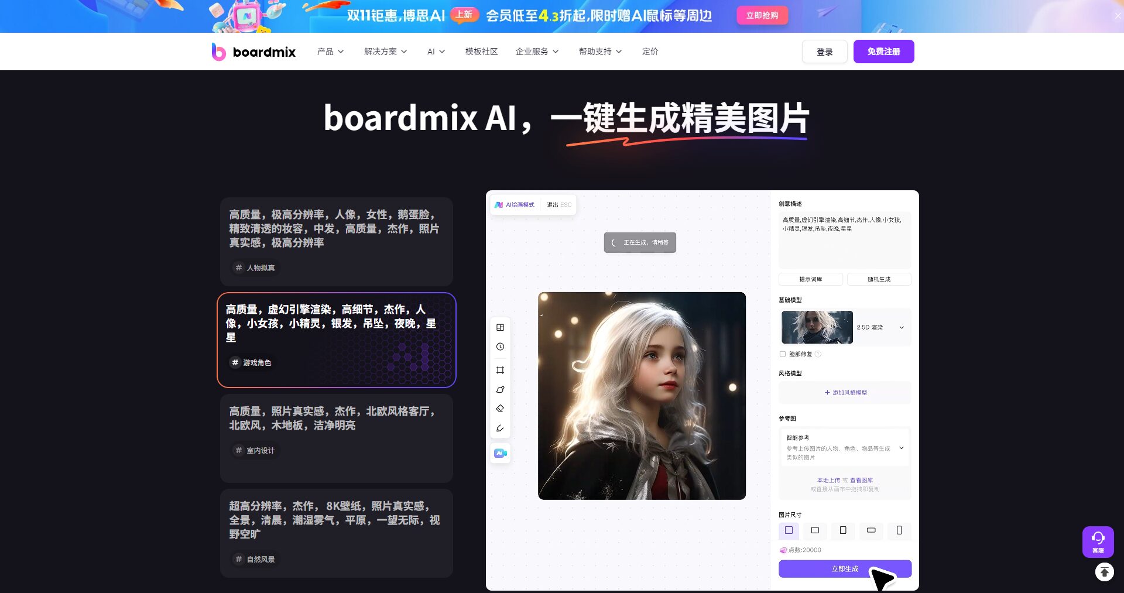The height and width of the screenshot is (593, 1124).
Task: Click the 定价 pricing menu item
Action: 650,52
